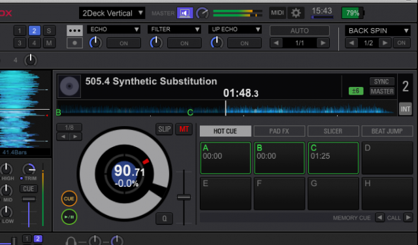Viewport: 418px width, 245px height.
Task: Increase the 1/1 beat FX value
Action: pos(323,43)
